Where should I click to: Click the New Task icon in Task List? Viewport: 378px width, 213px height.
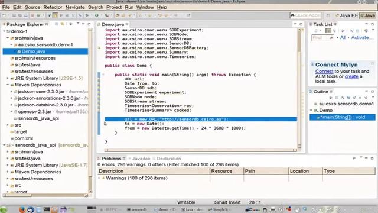(x=317, y=31)
